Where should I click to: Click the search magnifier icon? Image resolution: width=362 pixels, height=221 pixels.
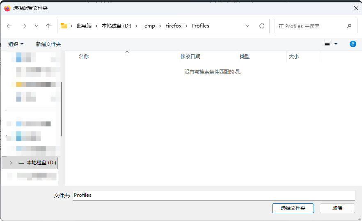[x=349, y=26]
